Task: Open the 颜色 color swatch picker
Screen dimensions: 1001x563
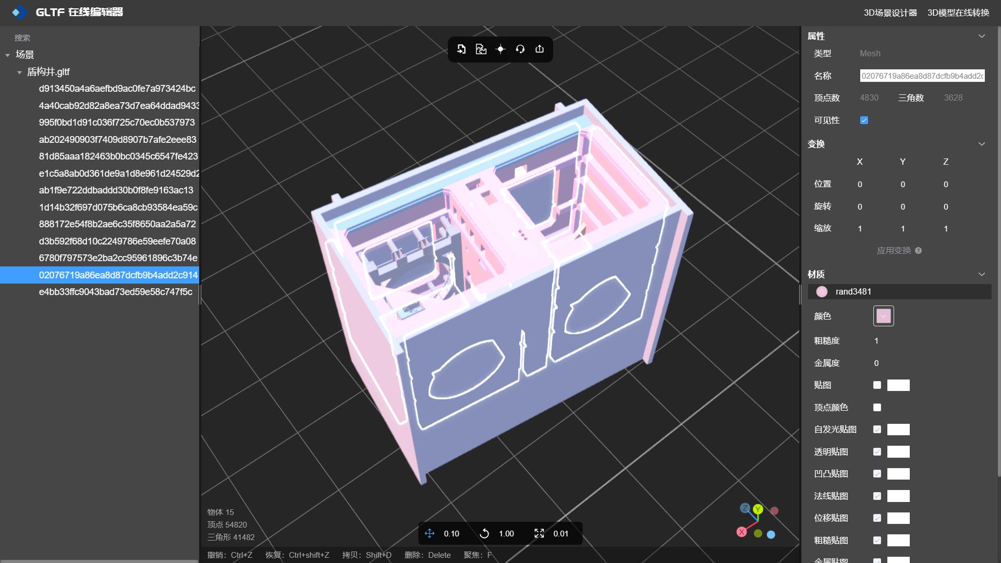Action: coord(883,316)
